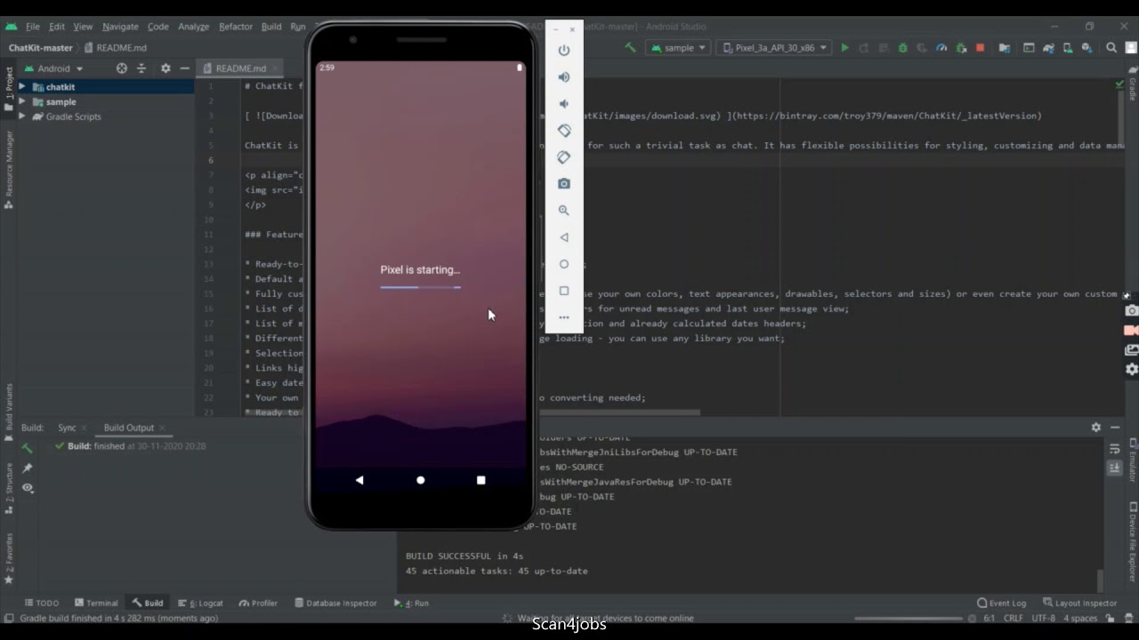Open the Database Inspector tool window
This screenshot has height=640, width=1139.
[335, 603]
